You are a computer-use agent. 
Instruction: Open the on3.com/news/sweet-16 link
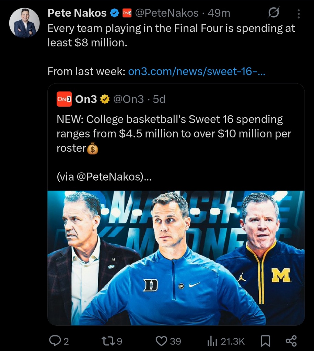(x=196, y=71)
